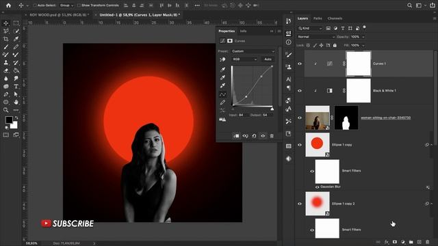Open the Curves Preset dropdown
The image size is (438, 246).
(x=253, y=51)
